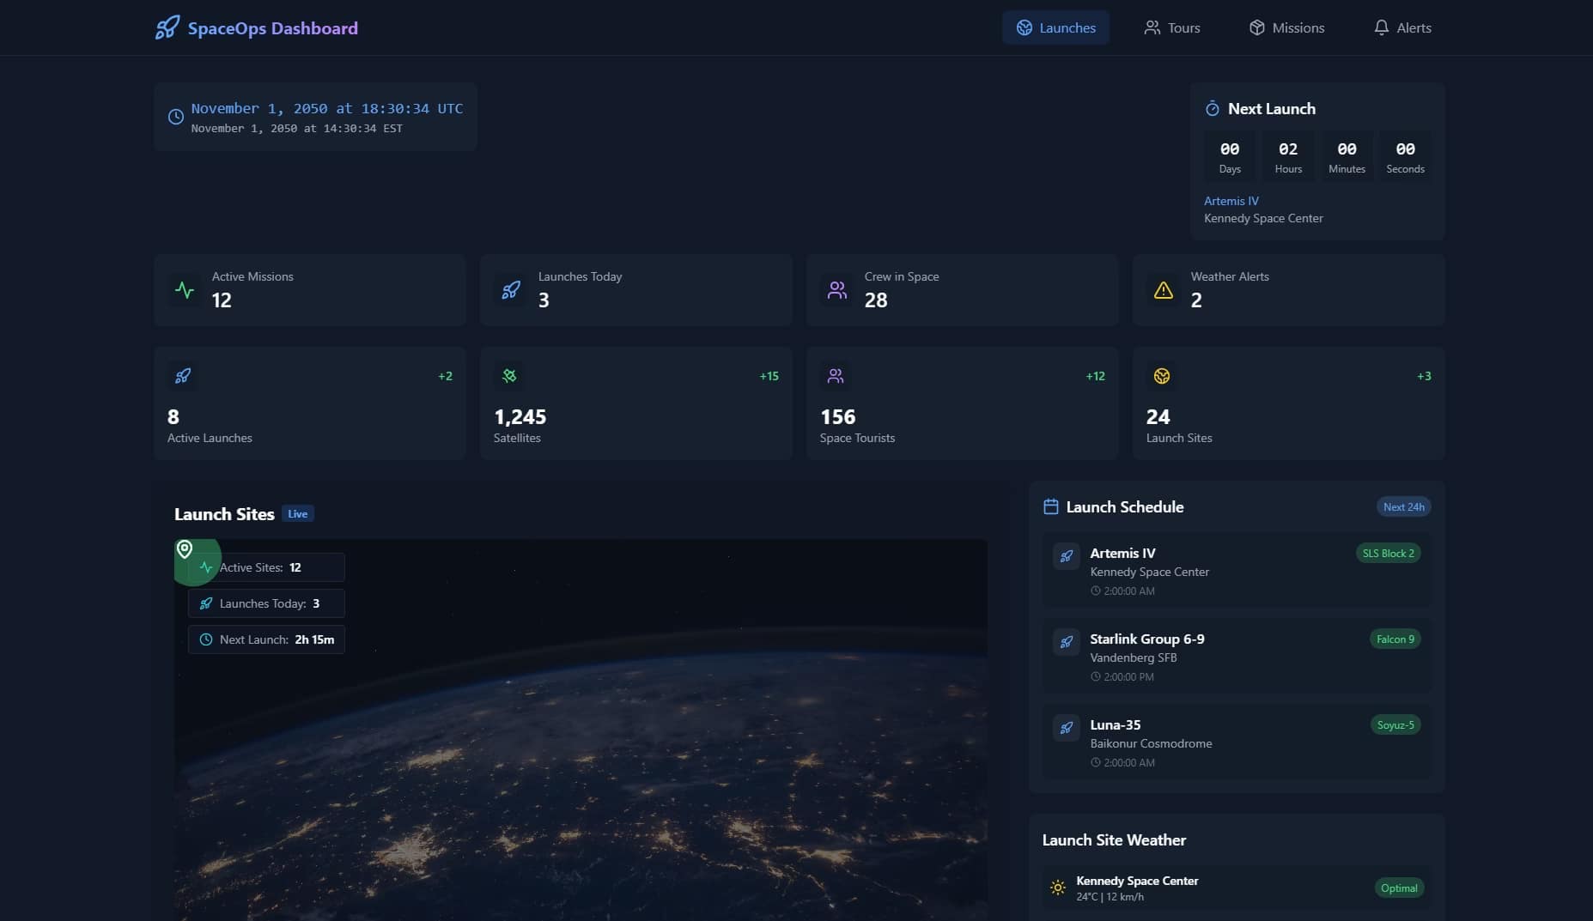1593x921 pixels.
Task: Click the yellow globe icon above Launch Sites count
Action: pyautogui.click(x=1161, y=376)
